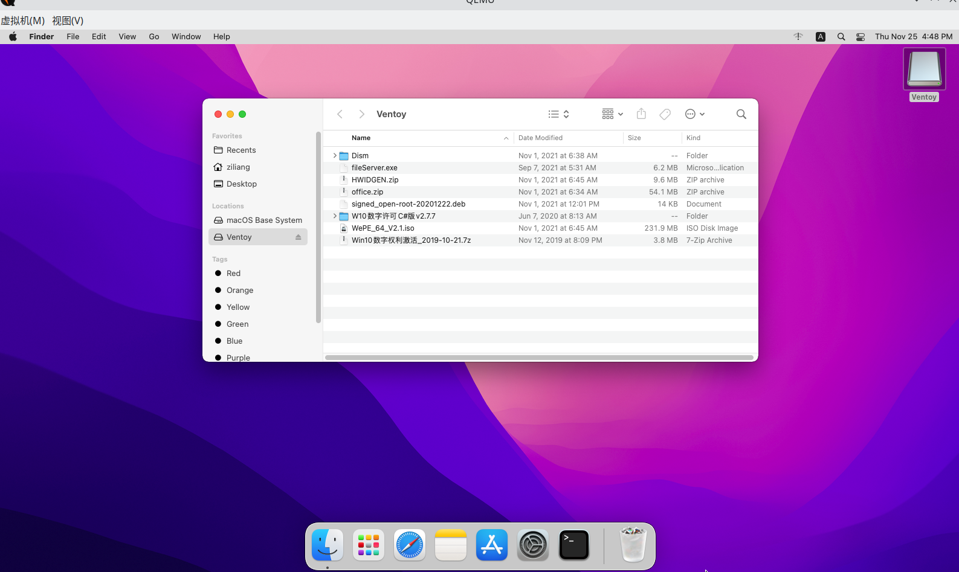Click the Blue tag in sidebar
The height and width of the screenshot is (572, 959).
(258, 341)
